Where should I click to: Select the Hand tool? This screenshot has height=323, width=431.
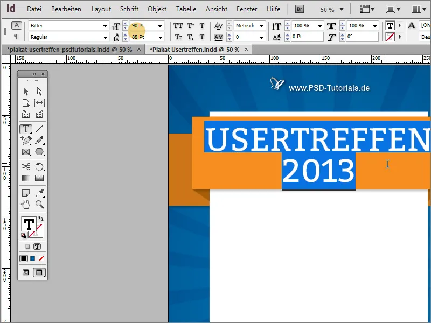[25, 203]
